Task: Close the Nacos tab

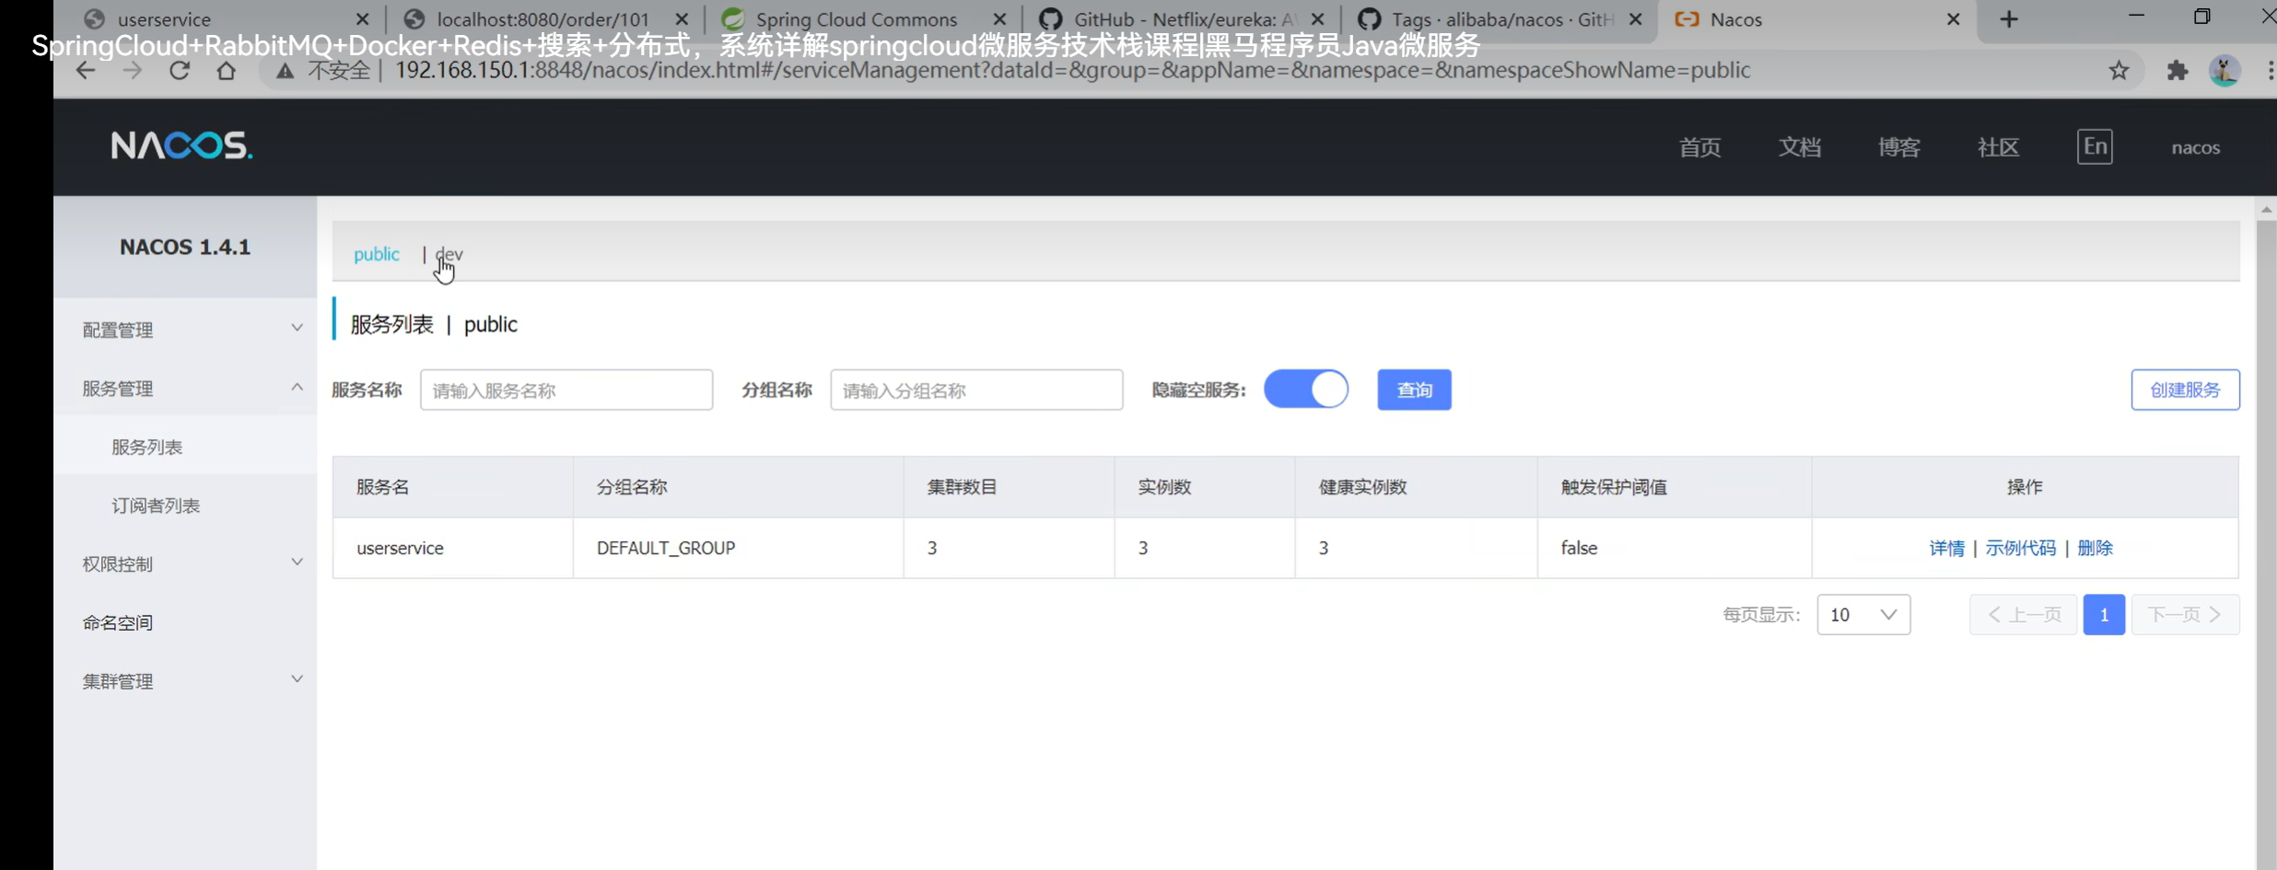Action: (x=1953, y=19)
